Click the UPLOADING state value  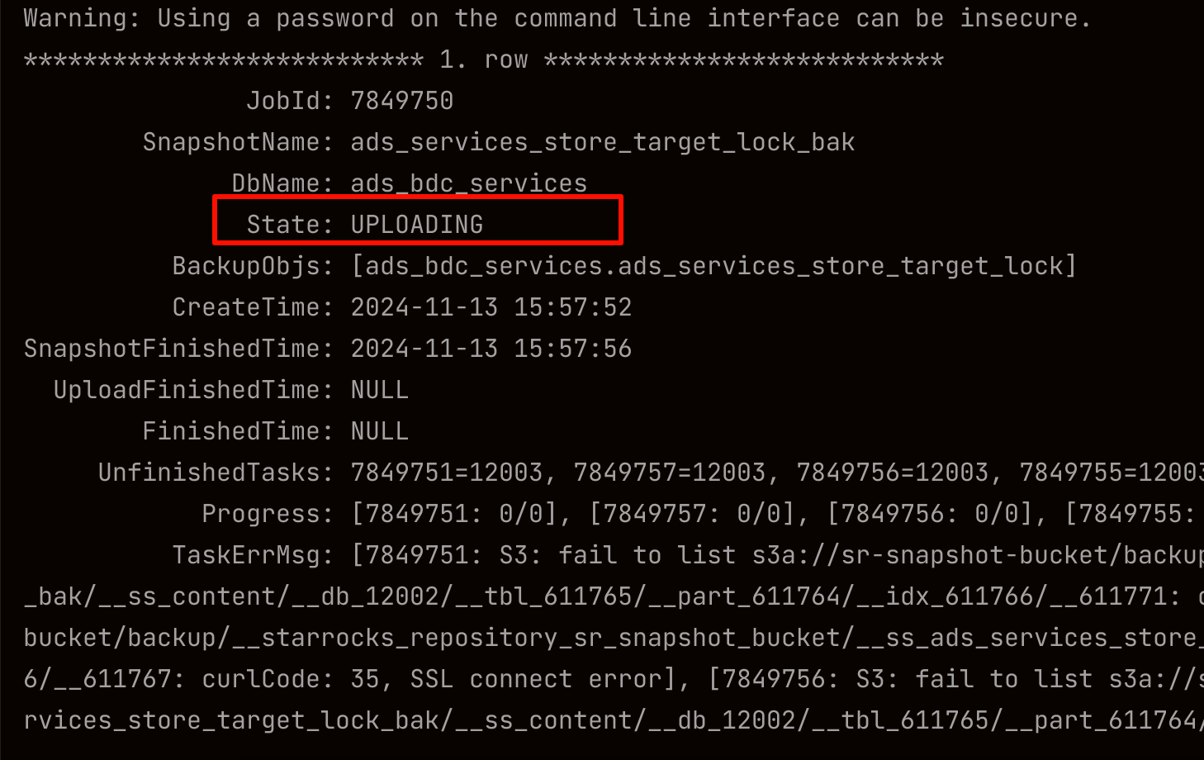pos(417,225)
